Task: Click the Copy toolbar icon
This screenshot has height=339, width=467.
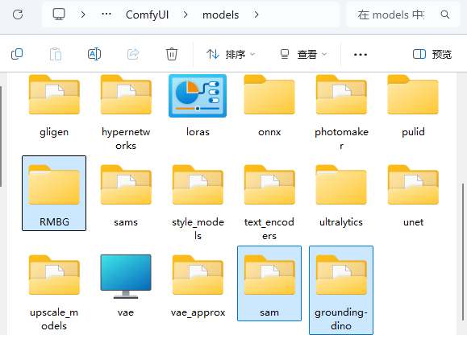Action: pyautogui.click(x=17, y=54)
